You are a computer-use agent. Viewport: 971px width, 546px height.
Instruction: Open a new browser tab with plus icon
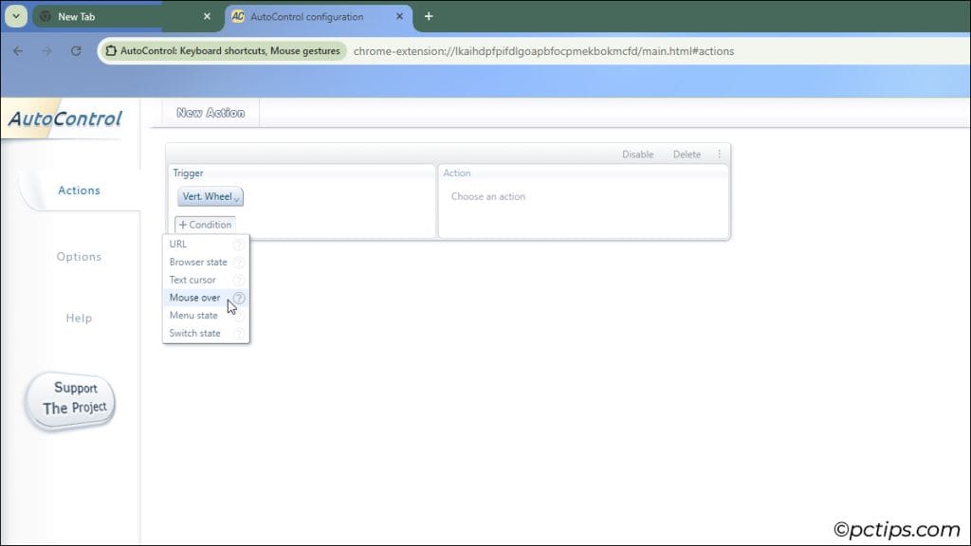click(x=429, y=16)
